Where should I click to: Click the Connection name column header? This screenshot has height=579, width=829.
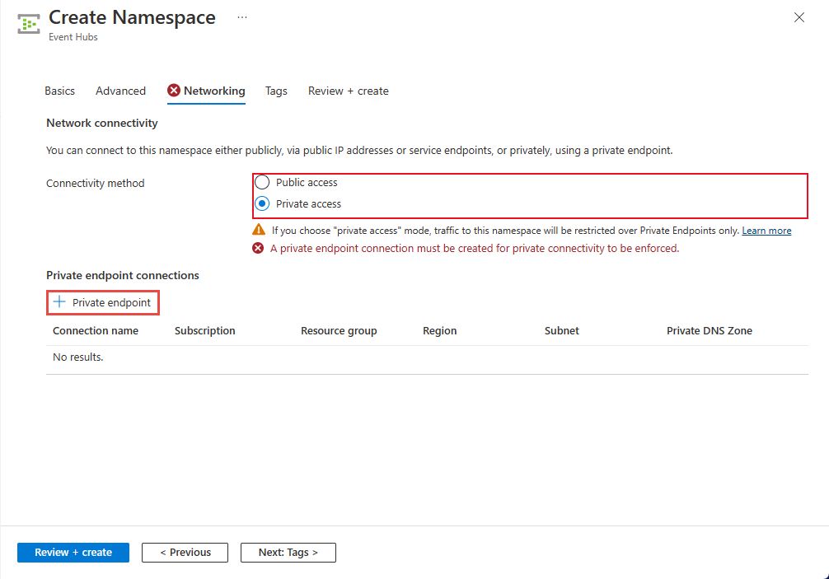coord(96,331)
